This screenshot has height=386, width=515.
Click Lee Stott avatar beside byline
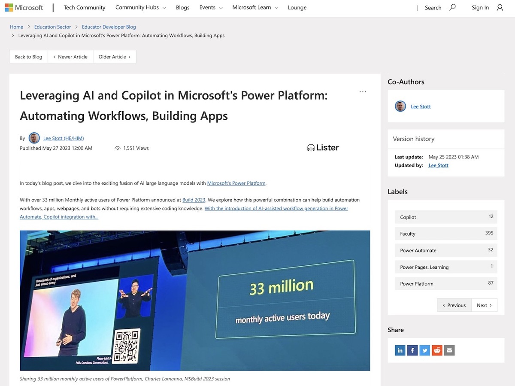tap(34, 138)
